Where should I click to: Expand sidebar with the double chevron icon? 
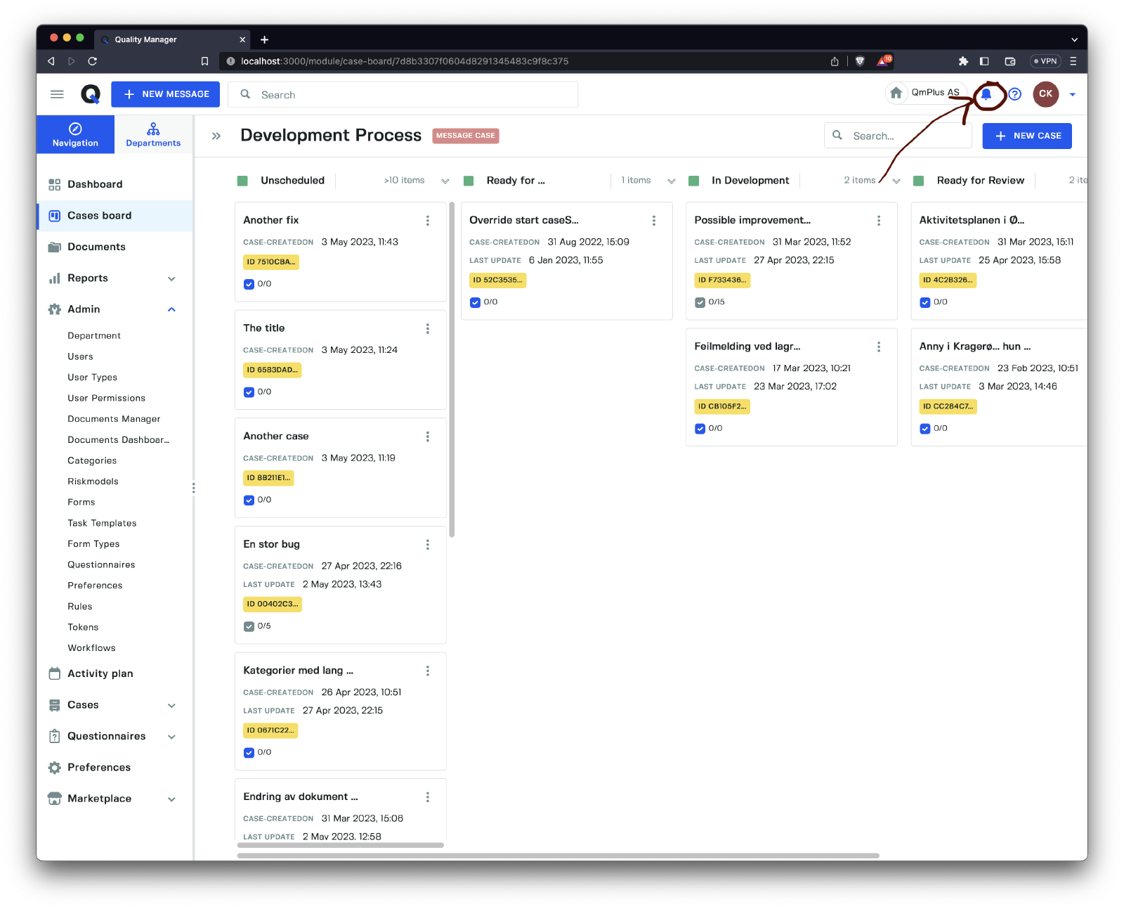click(216, 136)
